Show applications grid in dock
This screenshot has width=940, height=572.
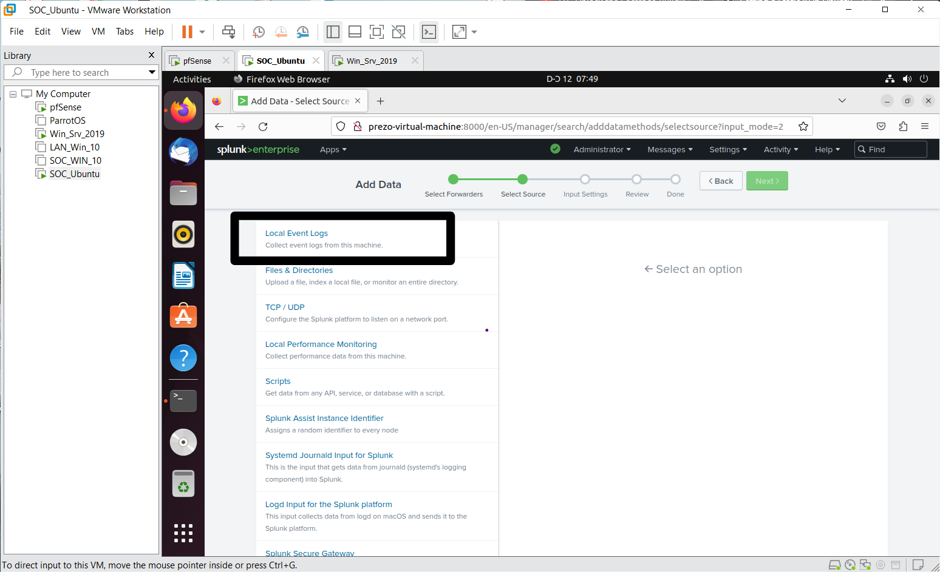(x=183, y=533)
